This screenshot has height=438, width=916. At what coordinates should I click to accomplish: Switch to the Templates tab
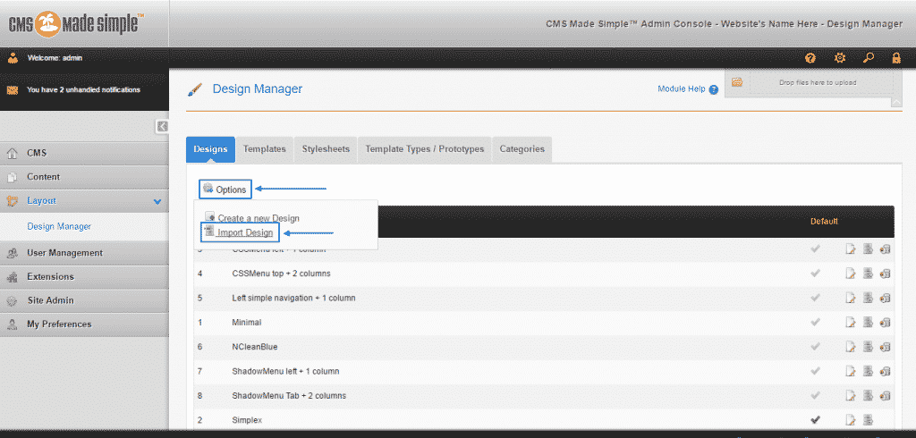tap(265, 149)
